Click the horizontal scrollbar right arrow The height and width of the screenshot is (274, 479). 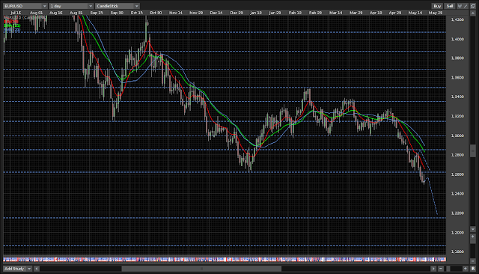click(433, 269)
